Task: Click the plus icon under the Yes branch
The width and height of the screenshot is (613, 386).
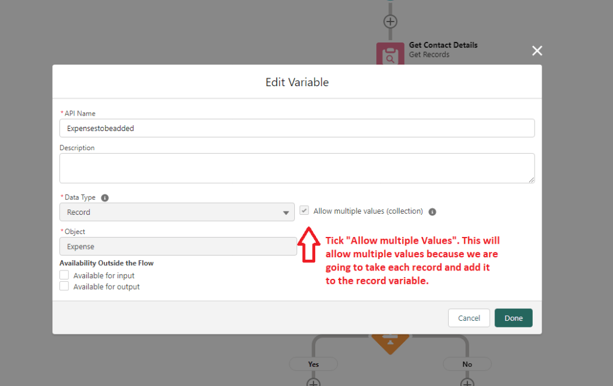Action: pos(313,382)
